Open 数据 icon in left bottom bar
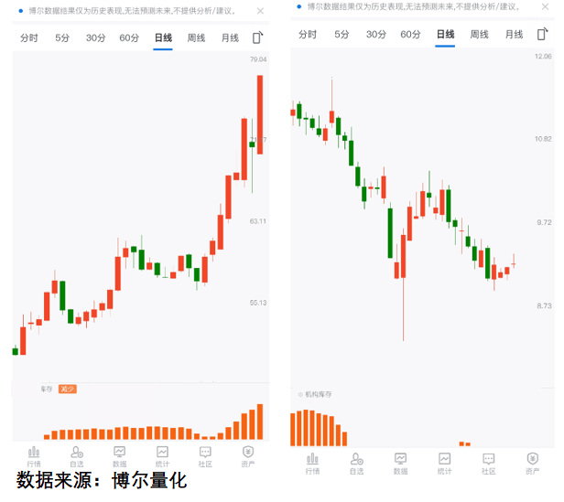Image resolution: width=564 pixels, height=502 pixels. point(120,454)
